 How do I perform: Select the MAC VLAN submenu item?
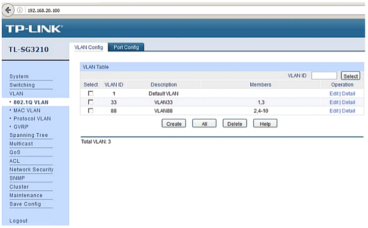tap(27, 110)
